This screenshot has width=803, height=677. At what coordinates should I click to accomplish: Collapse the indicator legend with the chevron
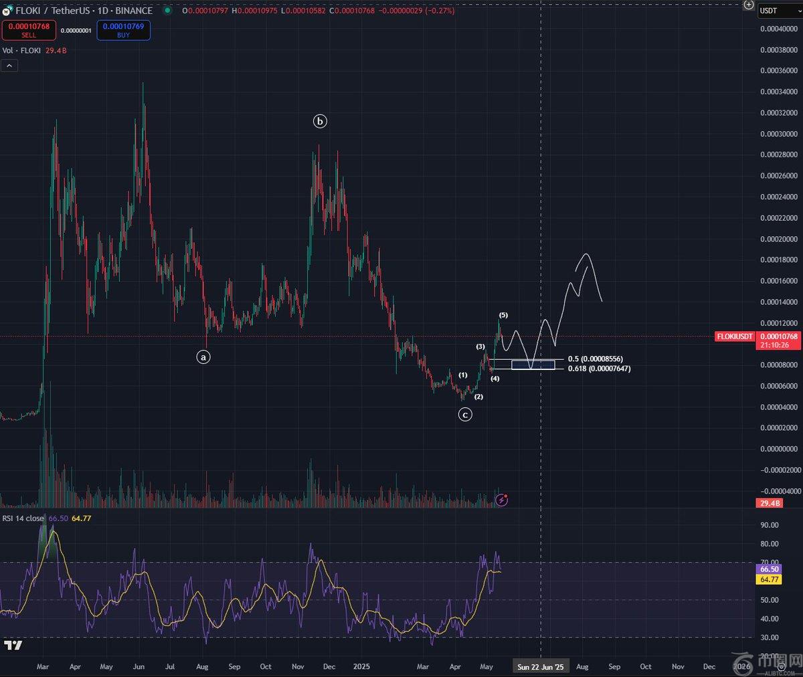9,66
